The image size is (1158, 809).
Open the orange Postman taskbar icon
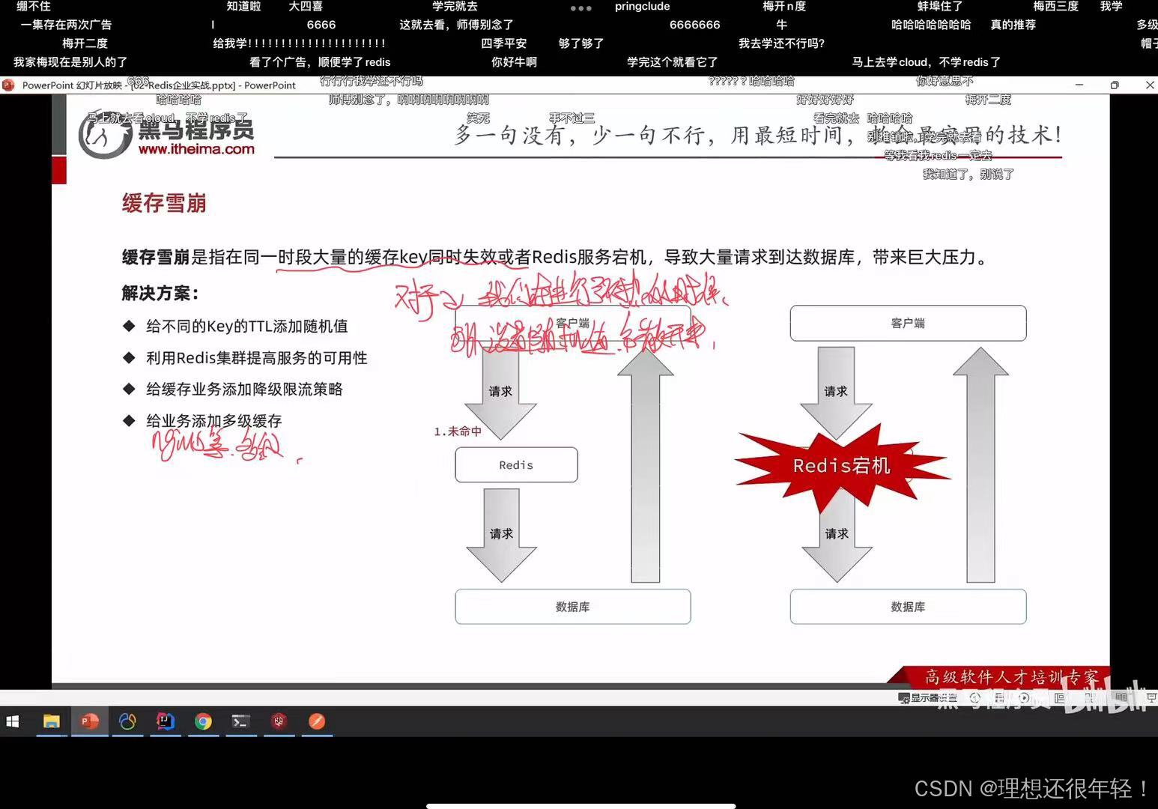317,721
